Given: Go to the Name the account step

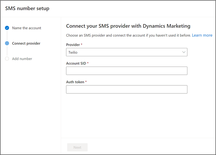Looking at the screenshot, I should coord(27,28).
